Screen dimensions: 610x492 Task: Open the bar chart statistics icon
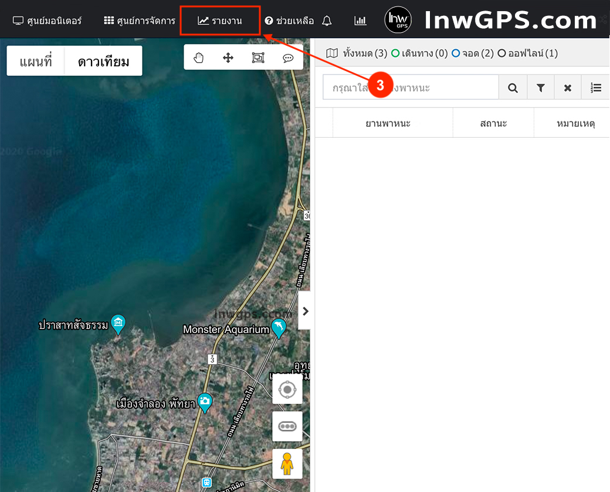tap(360, 21)
